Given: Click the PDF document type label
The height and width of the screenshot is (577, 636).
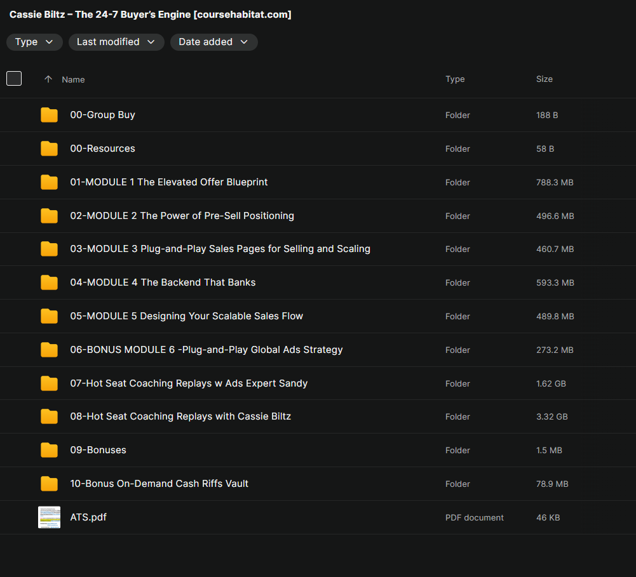Looking at the screenshot, I should [x=475, y=517].
